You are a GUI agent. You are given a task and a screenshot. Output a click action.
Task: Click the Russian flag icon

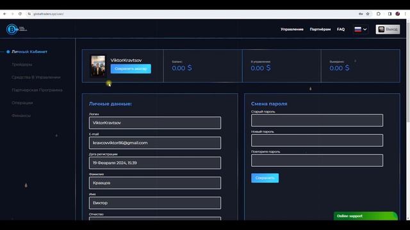click(x=357, y=29)
